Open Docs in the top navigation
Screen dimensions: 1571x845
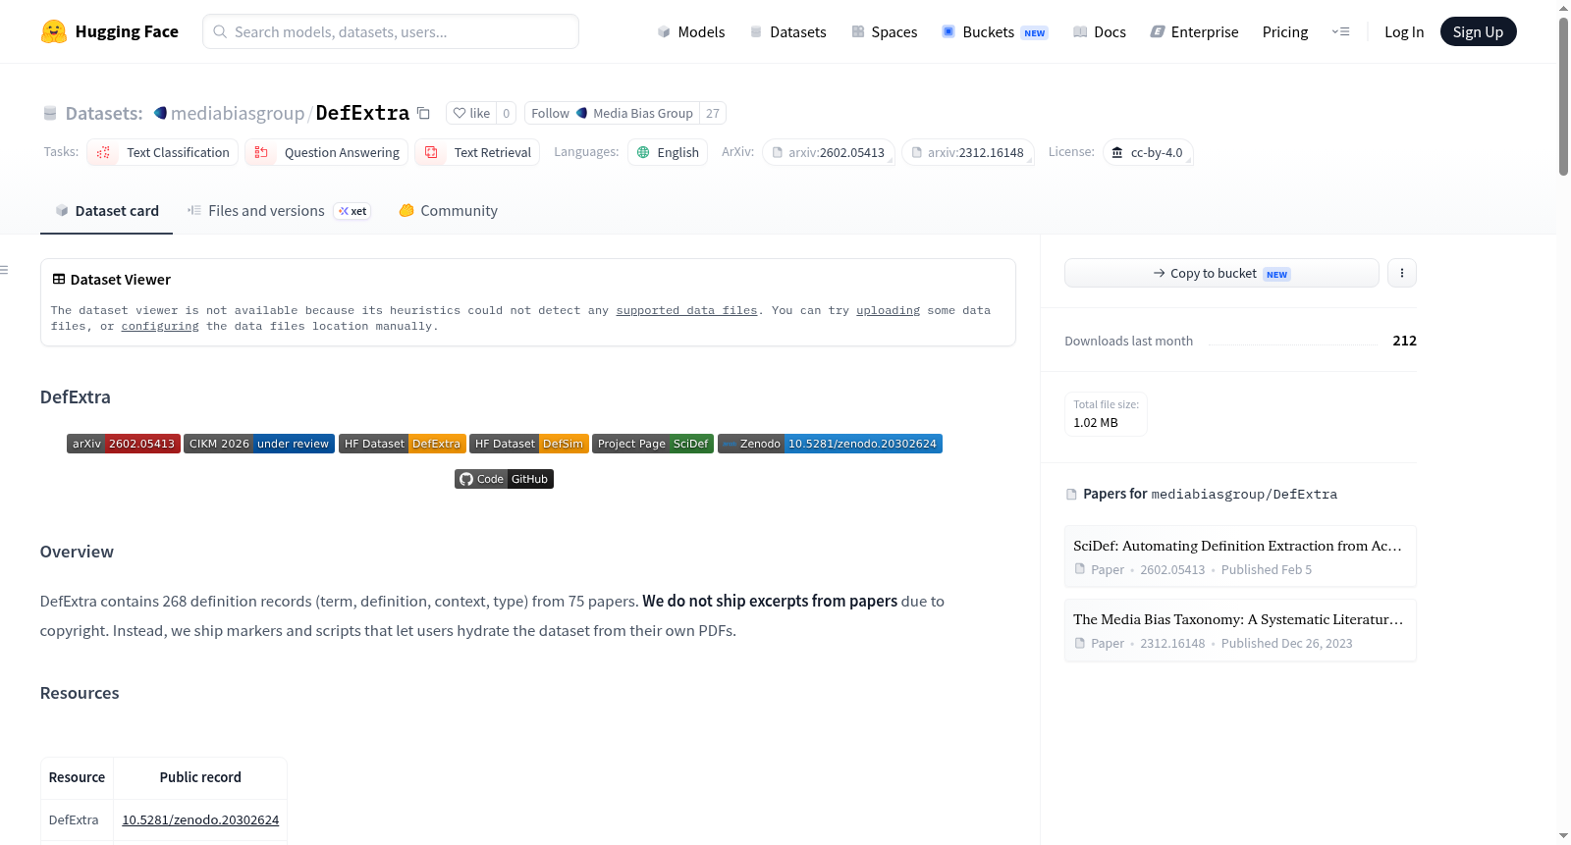1100,31
